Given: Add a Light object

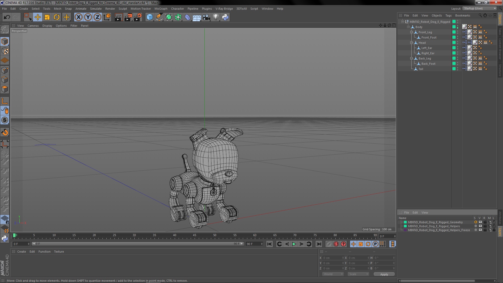Looking at the screenshot, I should click(216, 17).
